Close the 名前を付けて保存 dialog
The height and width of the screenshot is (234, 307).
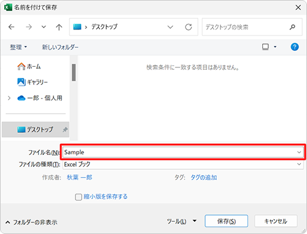[298, 7]
